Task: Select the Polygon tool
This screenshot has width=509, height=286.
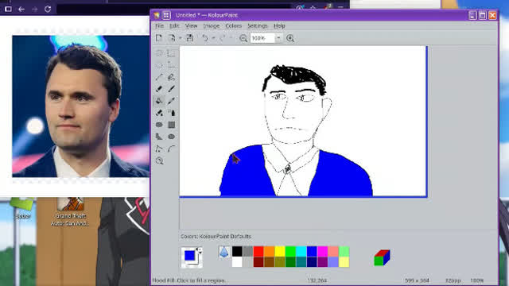Action: pos(159,137)
